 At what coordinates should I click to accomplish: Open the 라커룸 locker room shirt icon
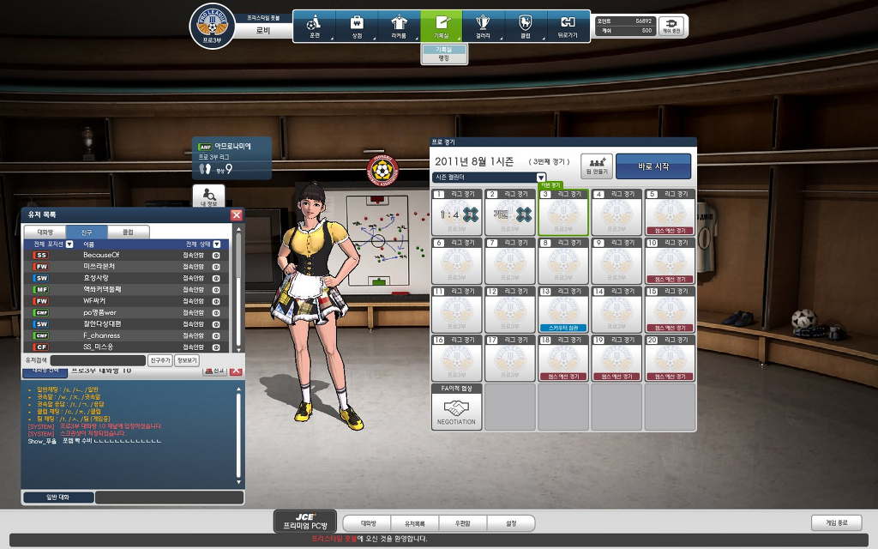[399, 26]
